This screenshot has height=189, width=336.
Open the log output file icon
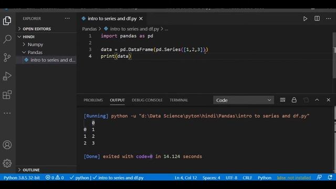(306, 100)
